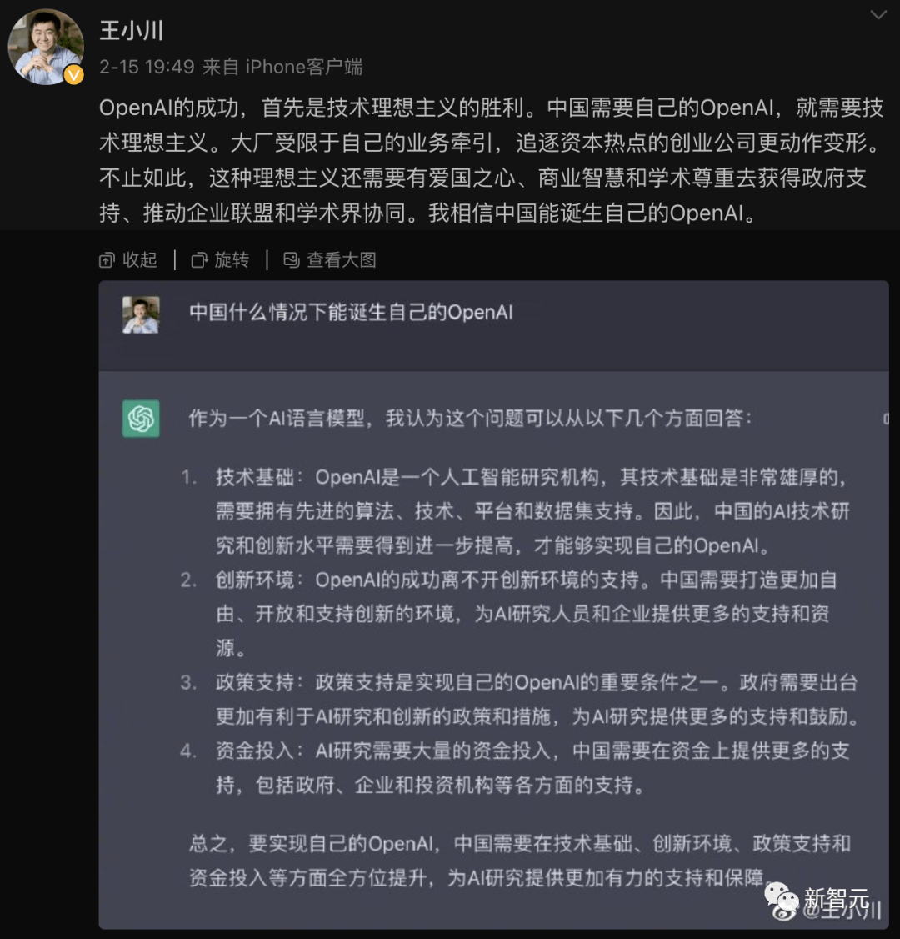This screenshot has width=900, height=939.
Task: Rotate the image using 旋转
Action: pos(220,260)
